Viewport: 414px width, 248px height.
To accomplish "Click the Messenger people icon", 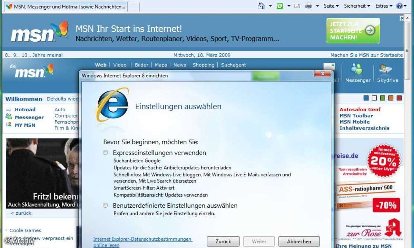I will (357, 69).
